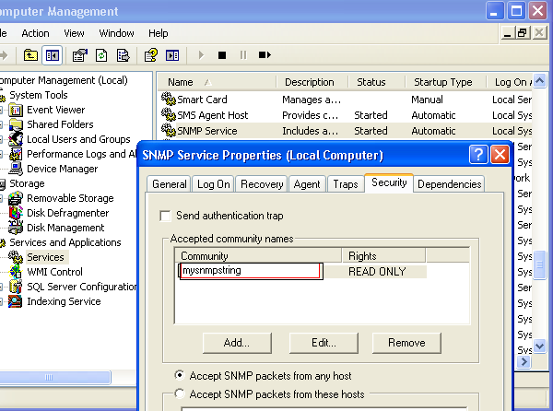Click services list scroll down arrow
The width and height of the screenshot is (553, 411).
coord(539,346)
